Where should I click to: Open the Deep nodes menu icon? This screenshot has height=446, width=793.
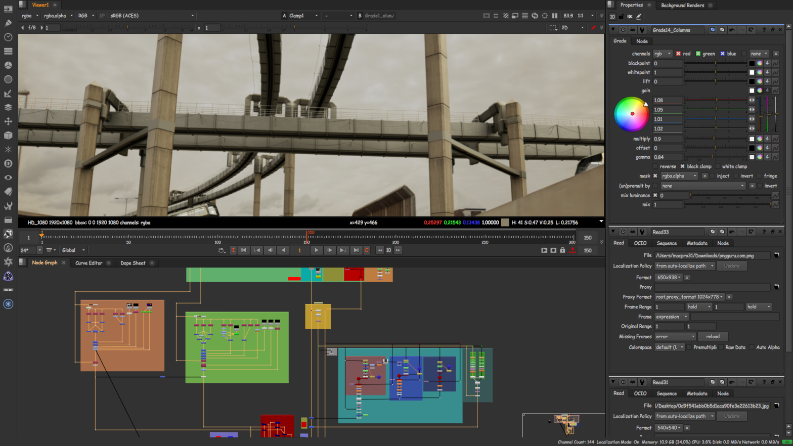tap(8, 163)
